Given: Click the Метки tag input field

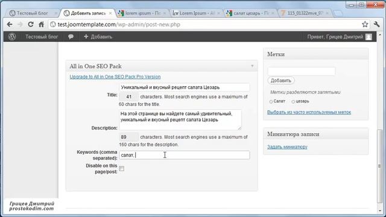Looking at the screenshot, I should pos(302,71).
